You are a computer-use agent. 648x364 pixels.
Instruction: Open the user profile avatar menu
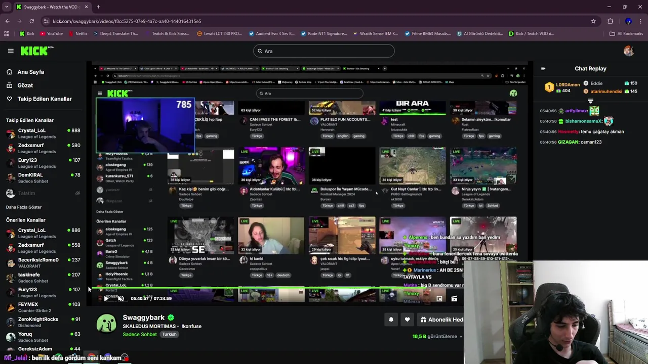628,51
